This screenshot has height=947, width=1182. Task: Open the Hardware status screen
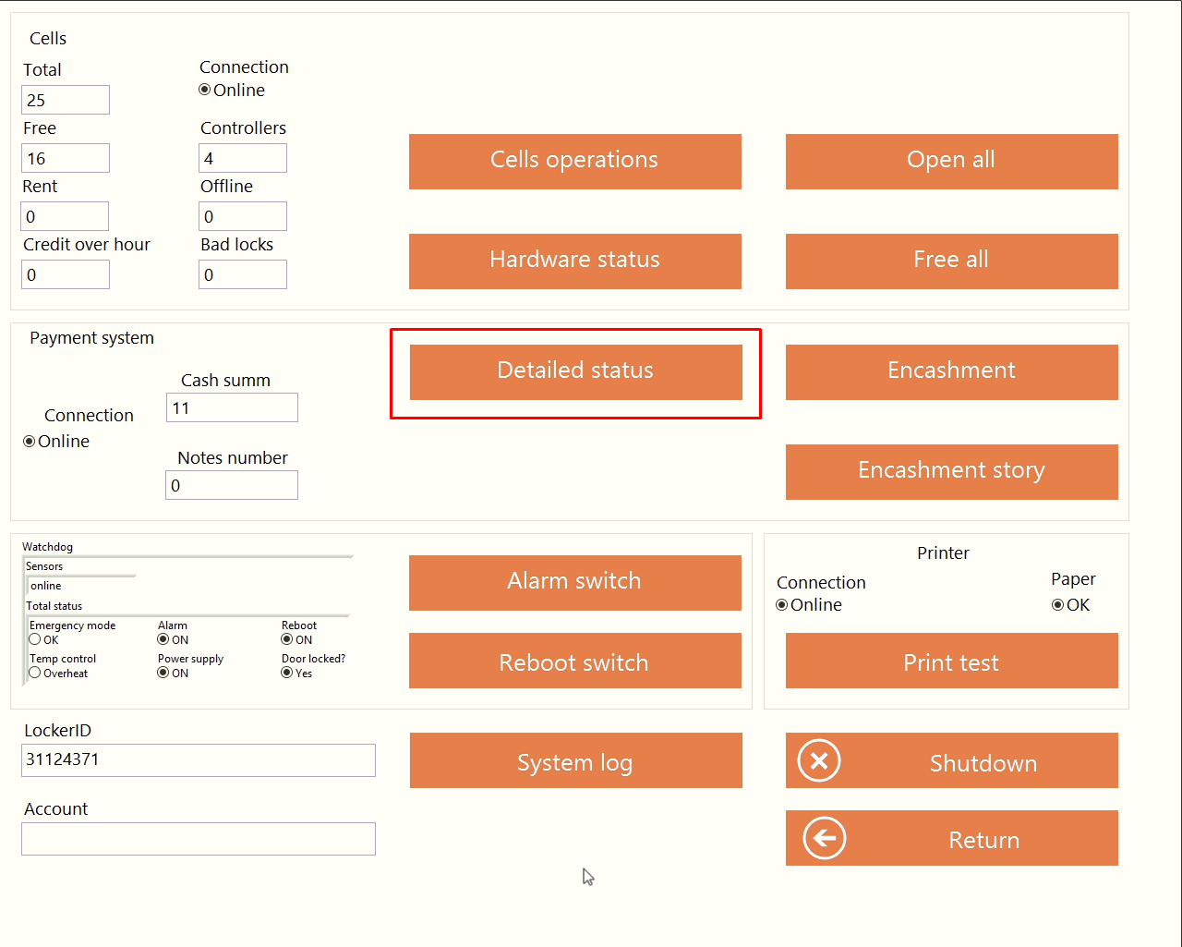coord(574,261)
